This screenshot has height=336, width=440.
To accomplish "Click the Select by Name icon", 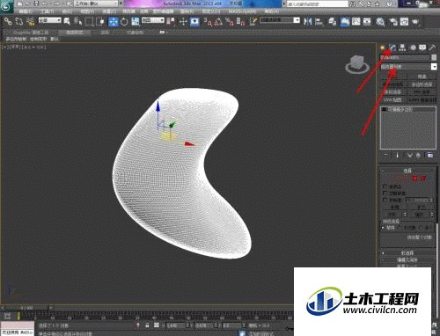I will click(x=78, y=21).
